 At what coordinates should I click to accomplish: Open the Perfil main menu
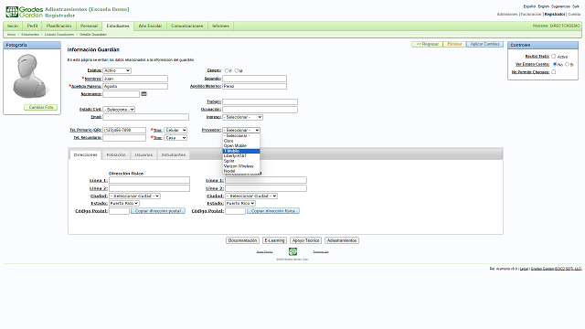[33, 26]
